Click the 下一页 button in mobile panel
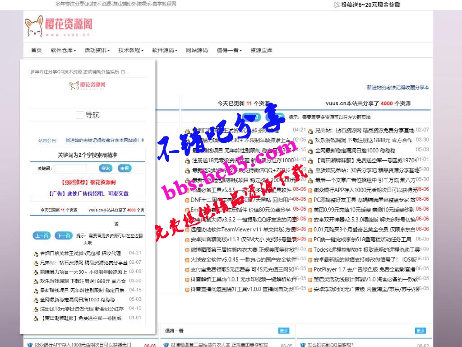Viewport: 462px width, 347px height. [64, 235]
